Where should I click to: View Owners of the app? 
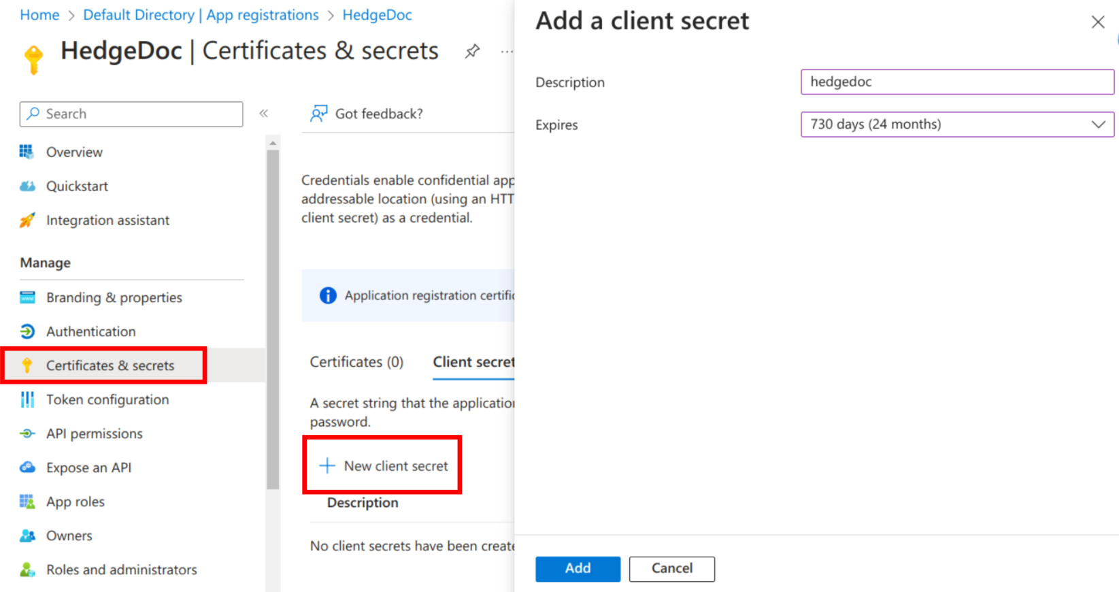tap(69, 536)
